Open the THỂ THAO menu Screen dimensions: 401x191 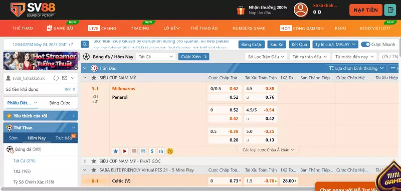23,29
